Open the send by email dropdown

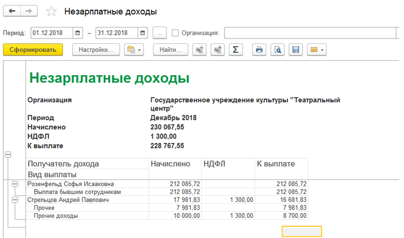pos(317,49)
